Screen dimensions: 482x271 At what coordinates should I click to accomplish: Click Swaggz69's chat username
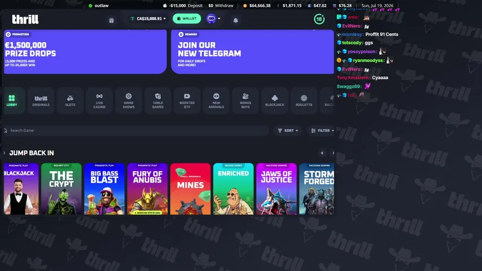[349, 86]
